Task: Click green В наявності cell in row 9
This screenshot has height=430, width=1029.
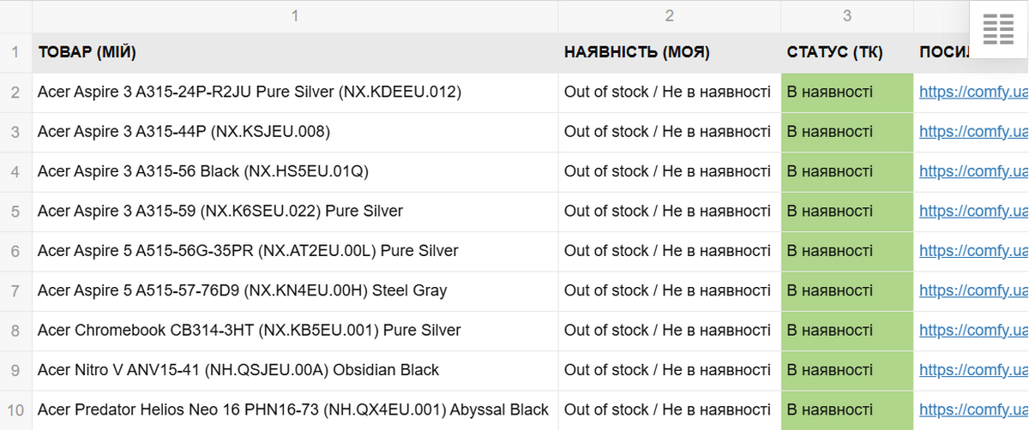Action: coord(846,370)
